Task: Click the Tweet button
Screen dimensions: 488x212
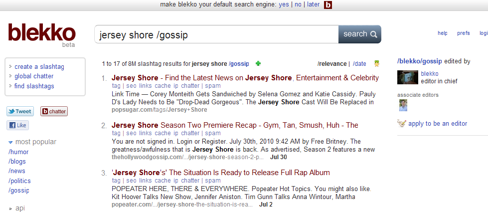Action: pyautogui.click(x=20, y=111)
